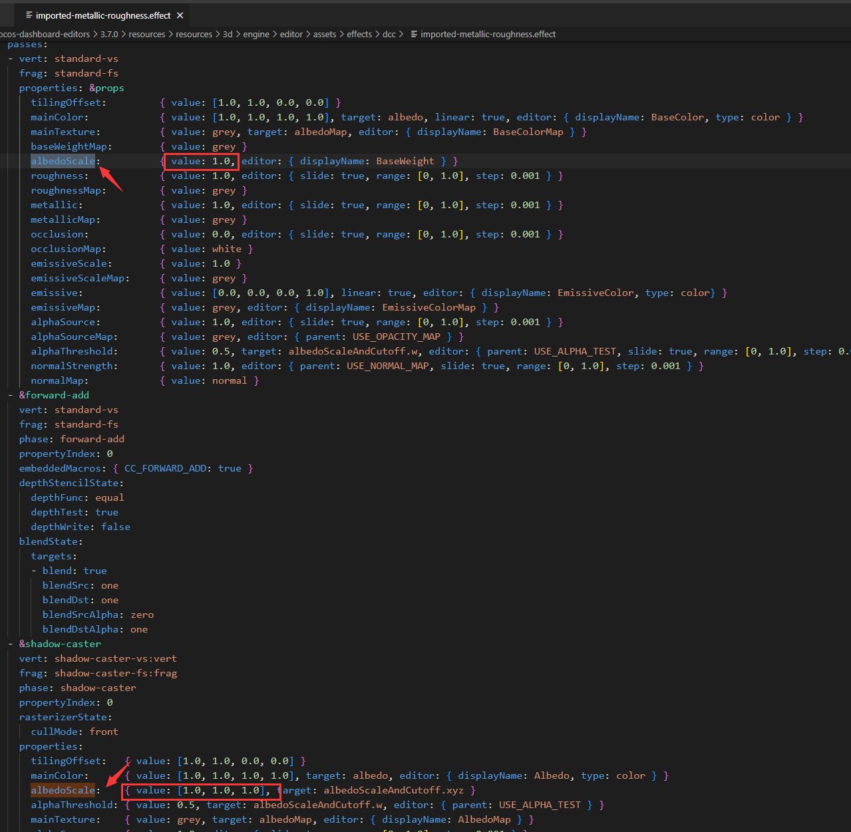Click the 'blend: true' line
Image resolution: width=851 pixels, height=832 pixels.
click(x=75, y=571)
